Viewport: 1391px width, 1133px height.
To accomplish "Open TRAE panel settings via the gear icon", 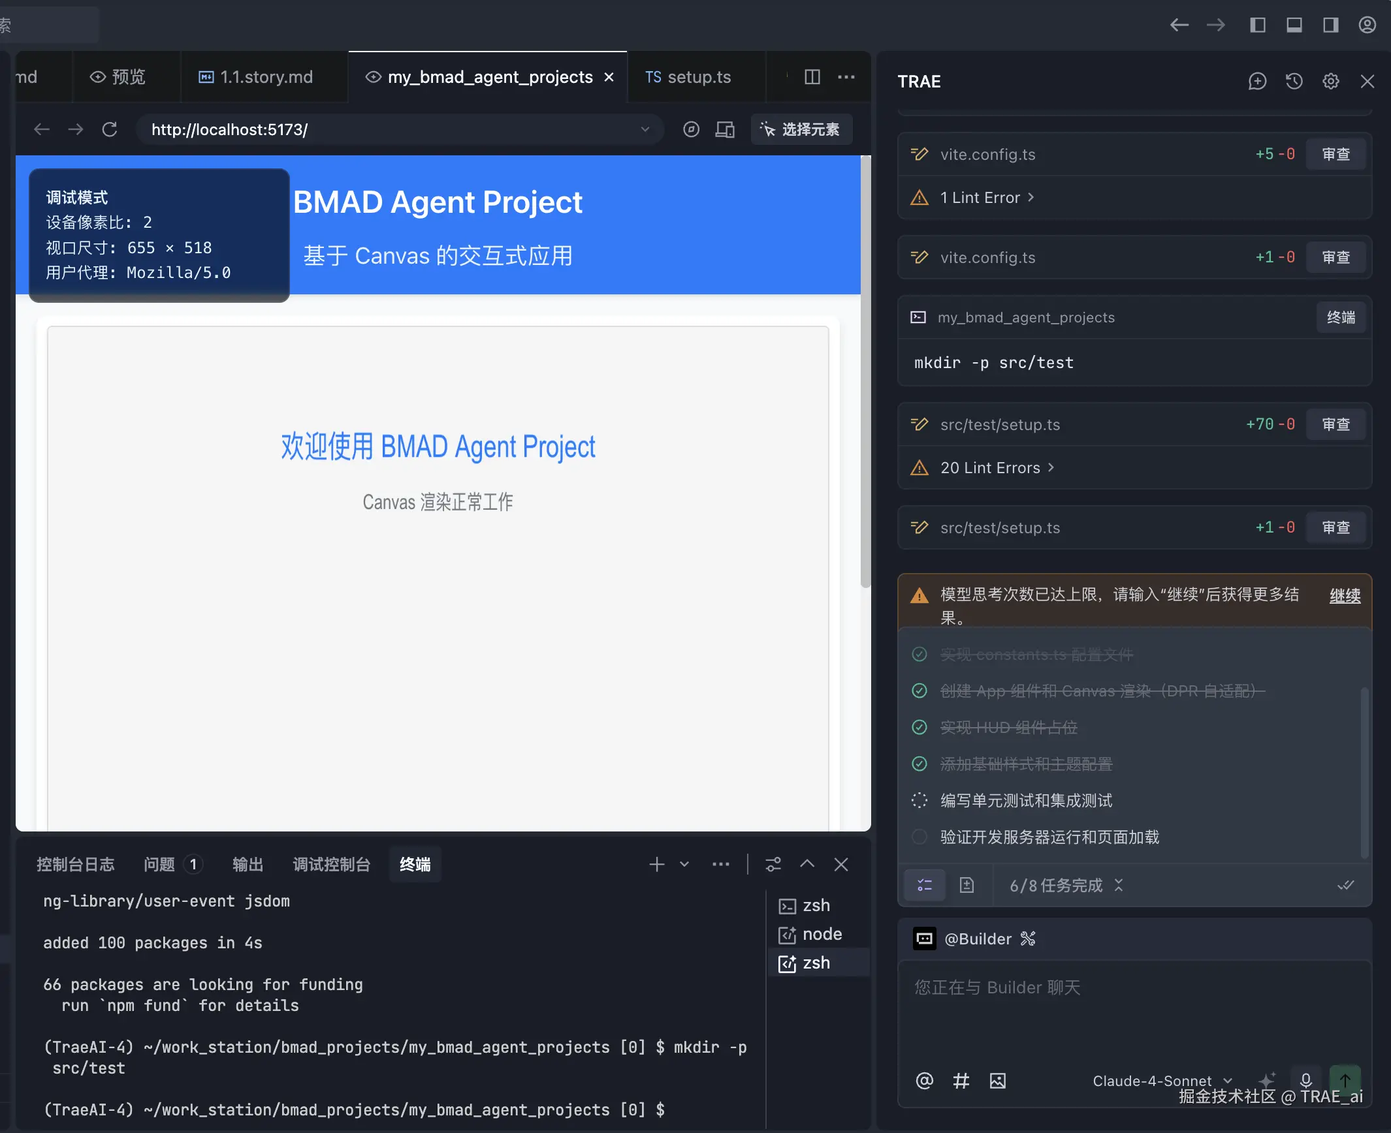I will [1330, 82].
